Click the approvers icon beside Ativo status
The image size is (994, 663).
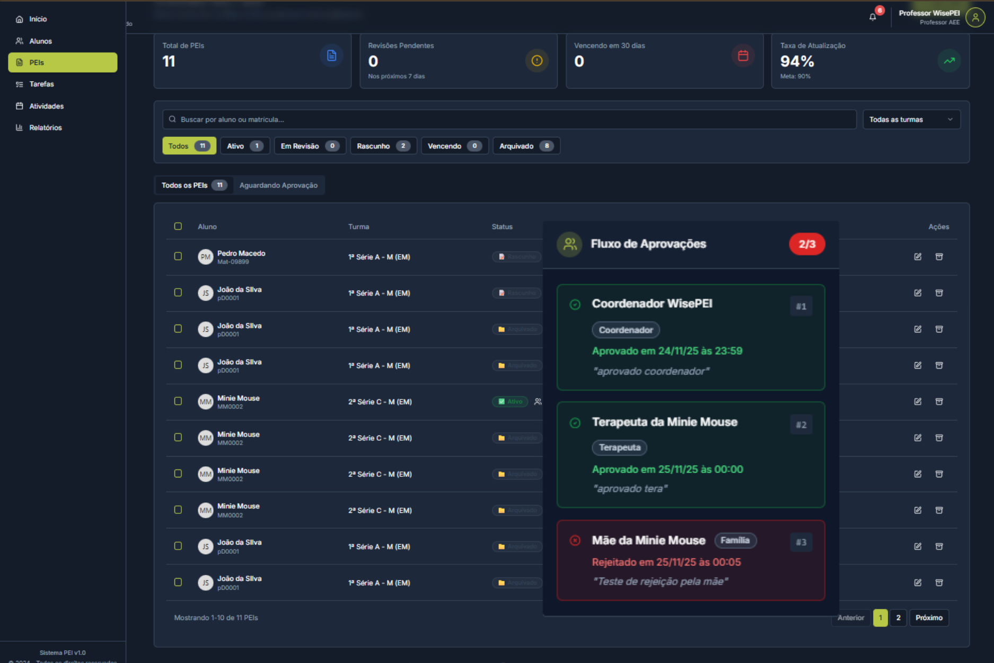538,402
